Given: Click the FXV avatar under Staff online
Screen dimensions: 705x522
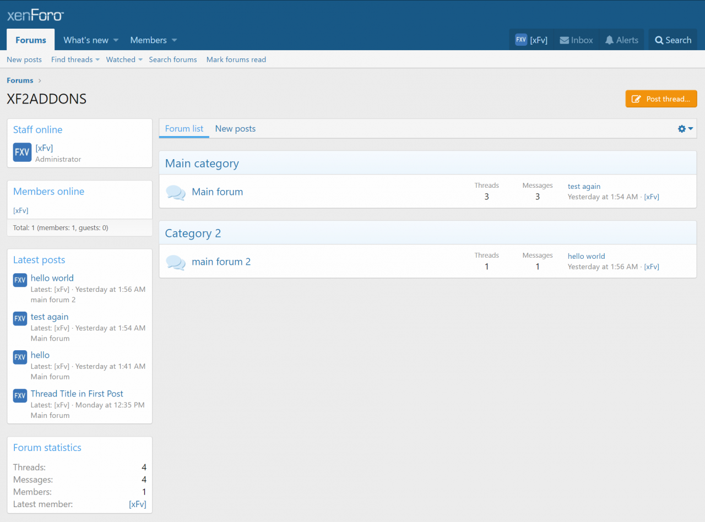Looking at the screenshot, I should (23, 153).
